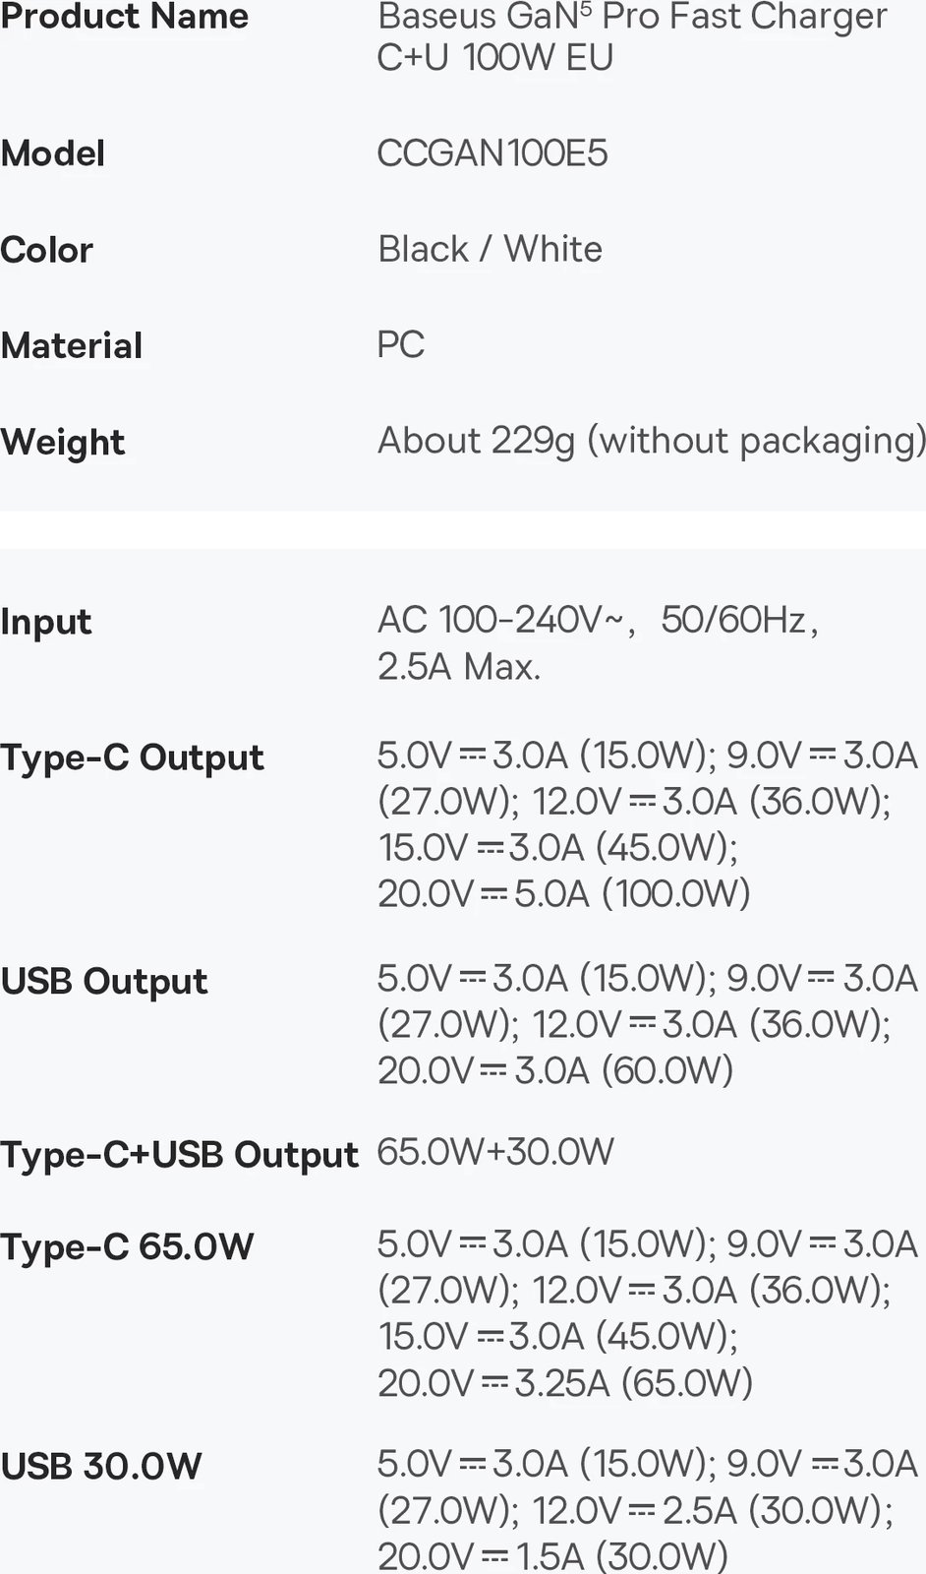
Task: Click the Product Name label
Action: point(125,17)
